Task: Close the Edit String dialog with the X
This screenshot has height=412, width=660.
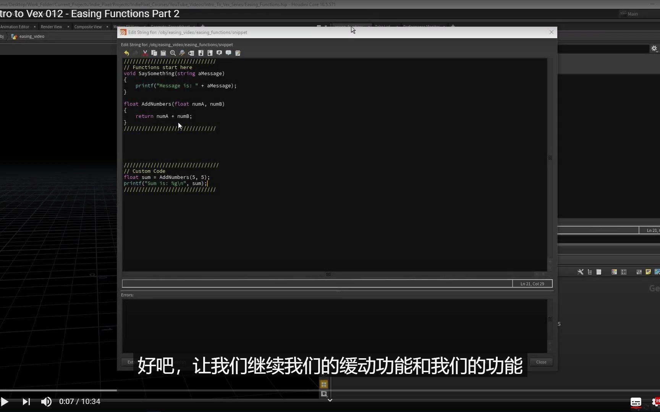Action: (x=552, y=32)
